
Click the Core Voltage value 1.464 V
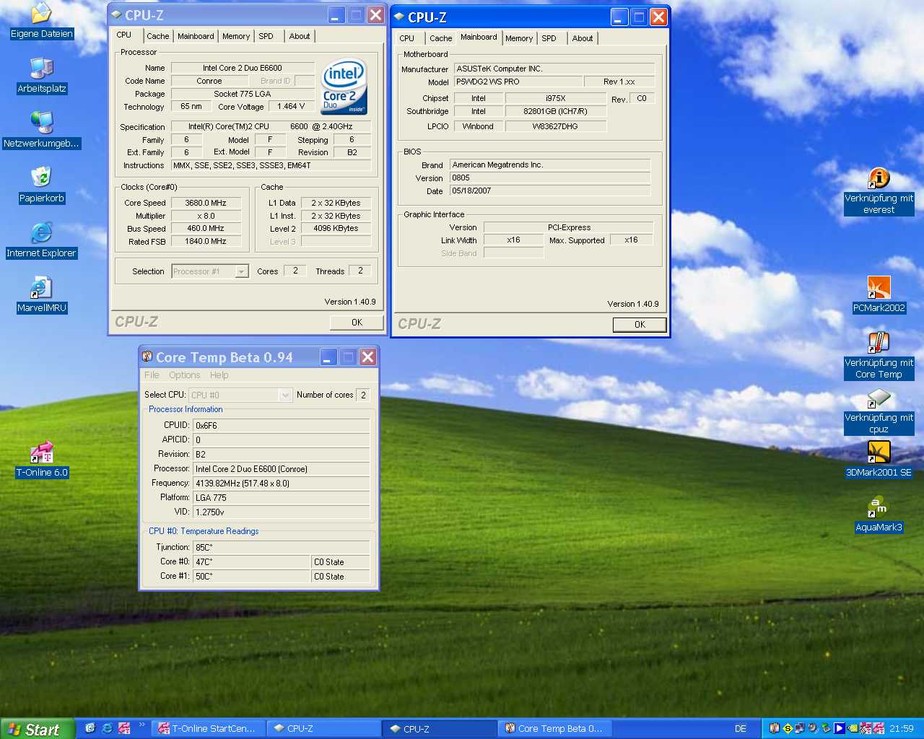pos(291,106)
